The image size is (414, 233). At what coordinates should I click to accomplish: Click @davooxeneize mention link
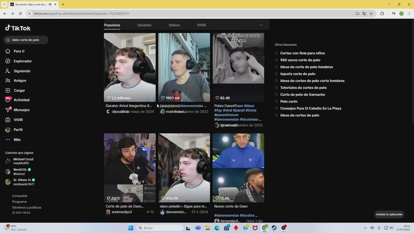(x=190, y=106)
